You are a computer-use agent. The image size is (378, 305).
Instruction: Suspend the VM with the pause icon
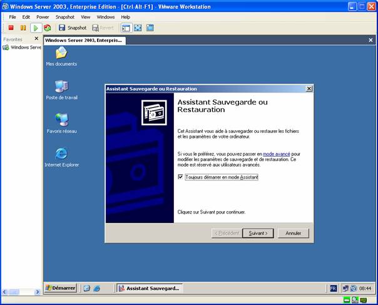[x=23, y=28]
